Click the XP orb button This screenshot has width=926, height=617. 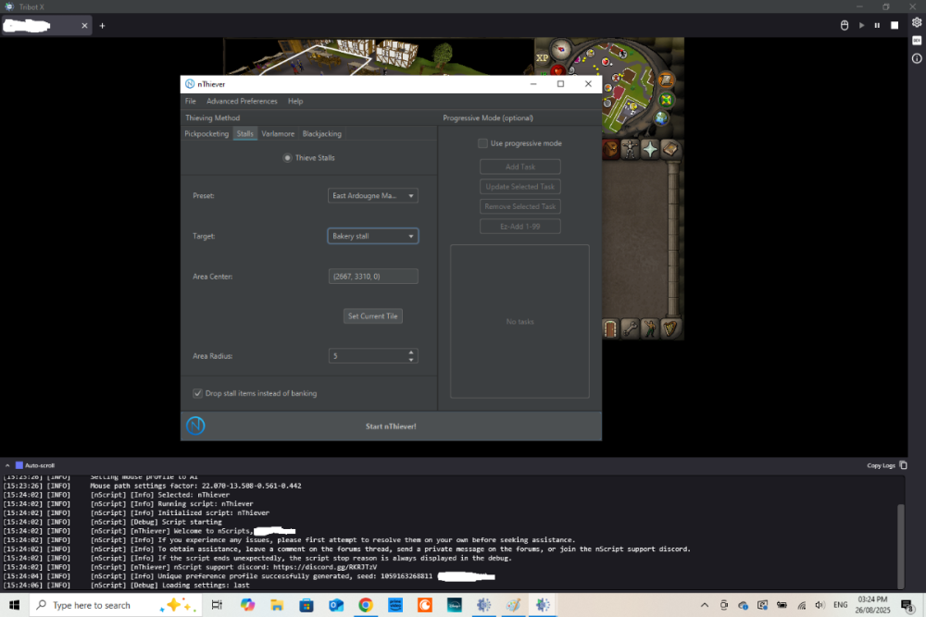(x=542, y=56)
